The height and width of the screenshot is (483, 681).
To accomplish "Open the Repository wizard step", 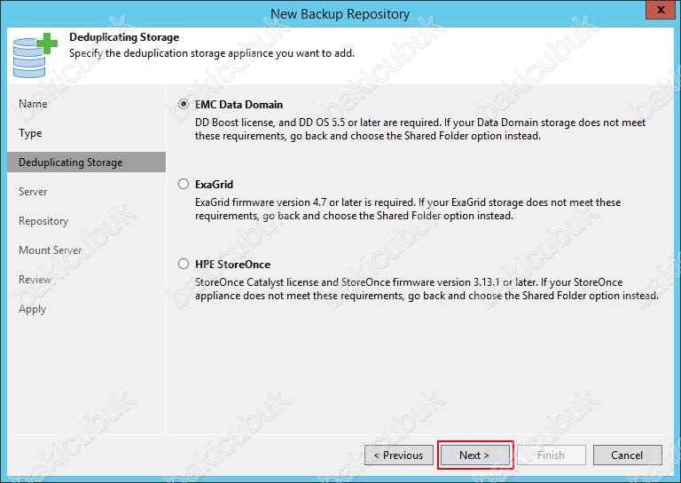I will point(43,221).
